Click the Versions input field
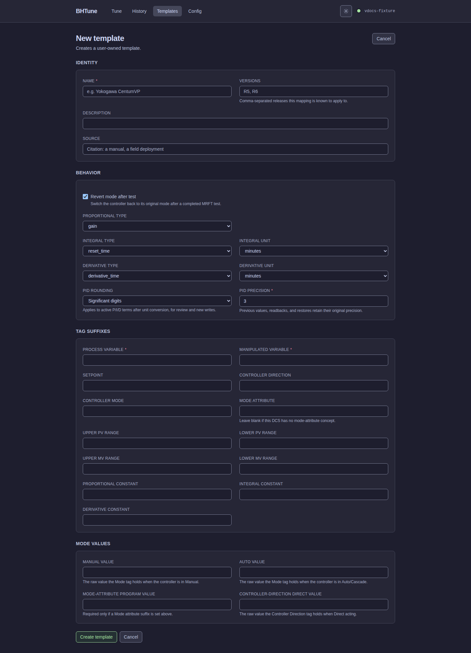The width and height of the screenshot is (471, 653). 314,91
